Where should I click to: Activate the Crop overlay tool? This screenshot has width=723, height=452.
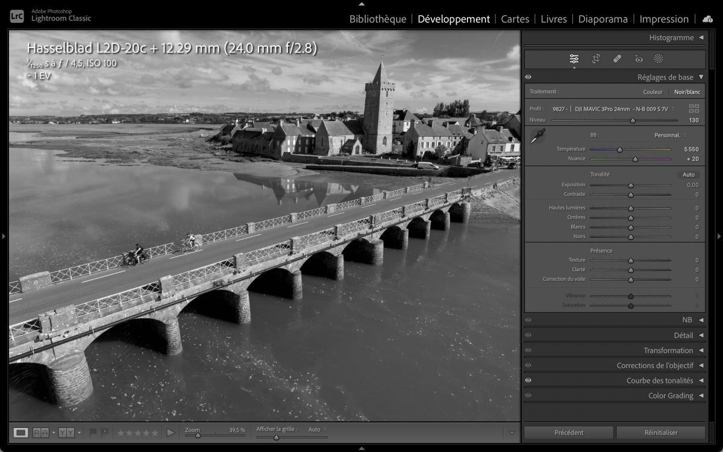pyautogui.click(x=596, y=59)
